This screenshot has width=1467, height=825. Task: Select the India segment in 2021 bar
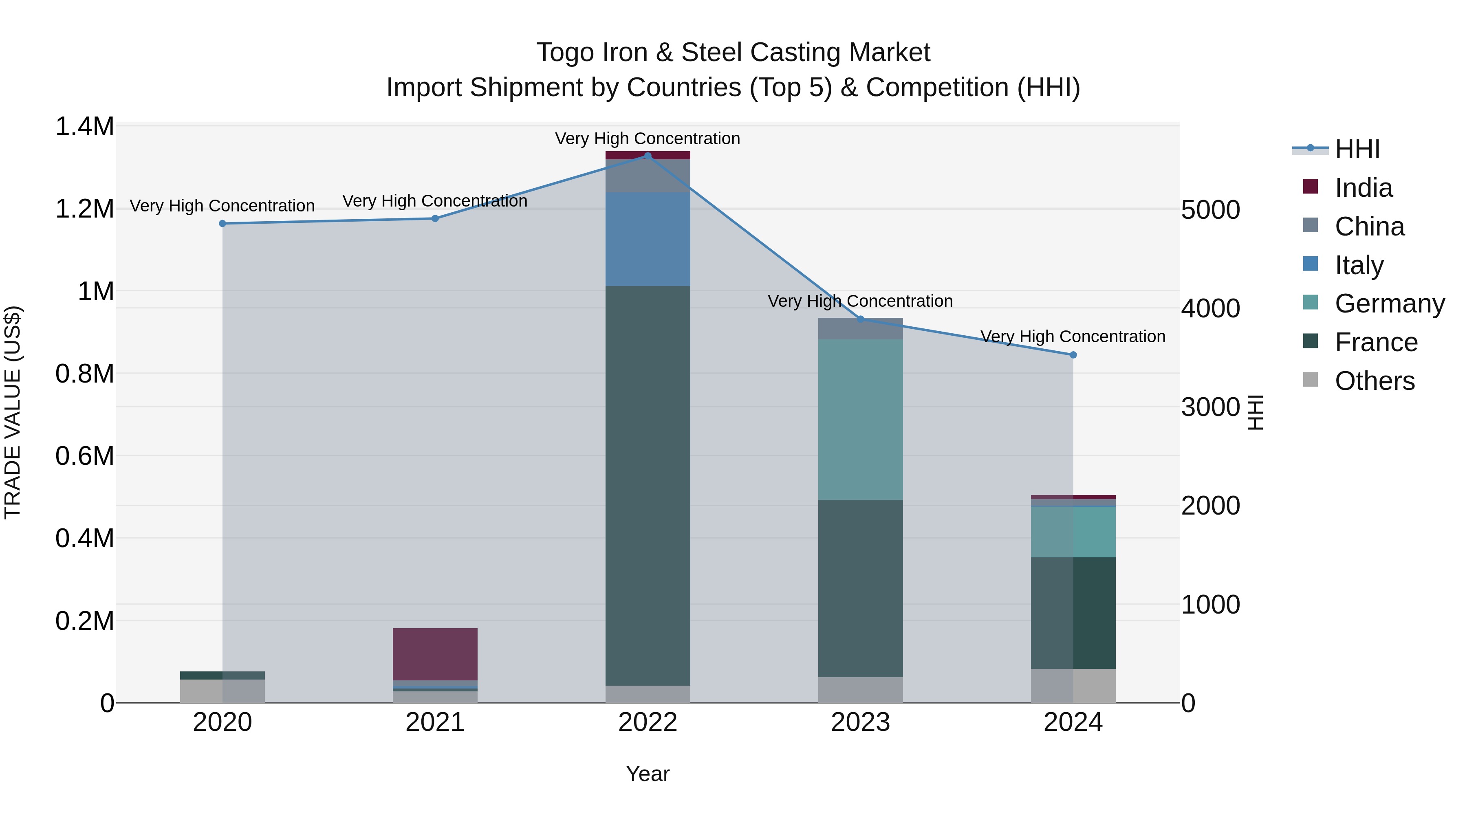pyautogui.click(x=435, y=654)
